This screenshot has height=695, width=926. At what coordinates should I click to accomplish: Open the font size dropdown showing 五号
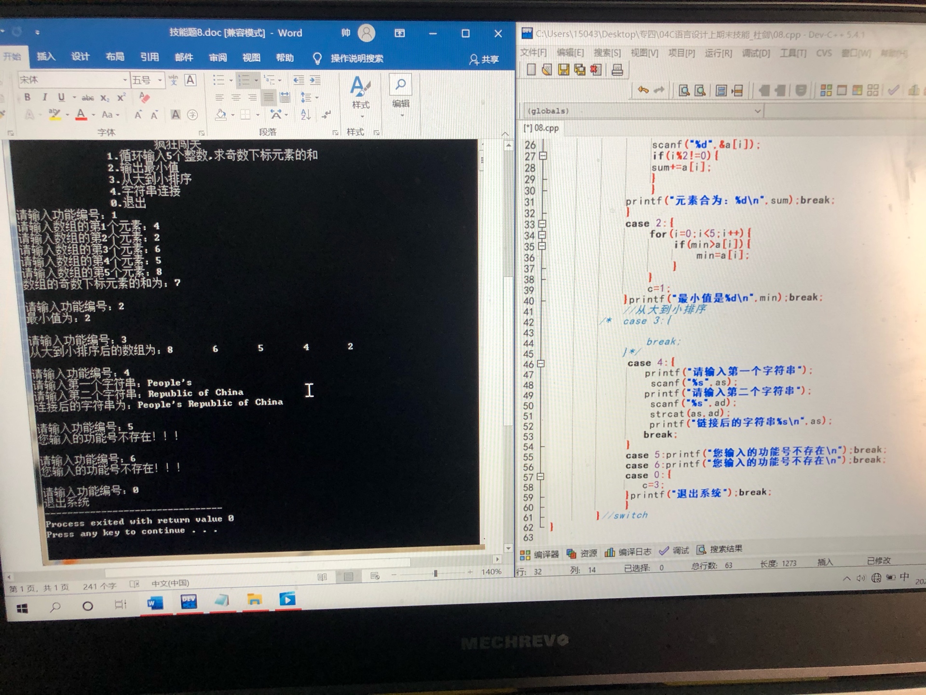pyautogui.click(x=160, y=80)
